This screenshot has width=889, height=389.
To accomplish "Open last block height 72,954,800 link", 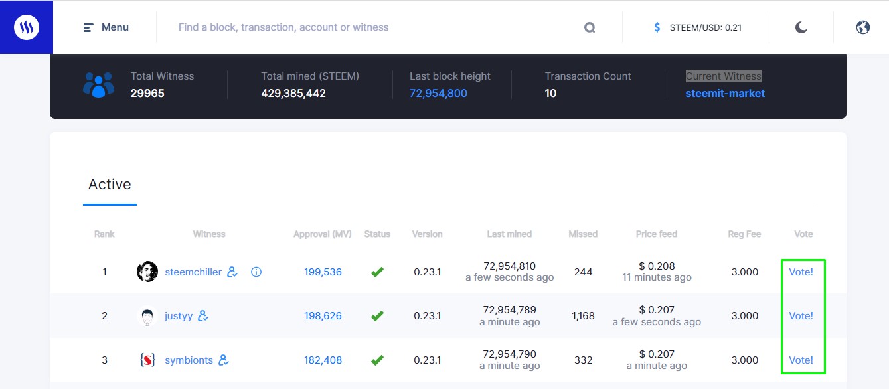I will tap(438, 94).
